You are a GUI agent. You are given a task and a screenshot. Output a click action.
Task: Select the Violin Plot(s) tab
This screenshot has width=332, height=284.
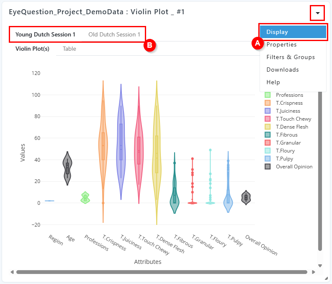pos(32,49)
